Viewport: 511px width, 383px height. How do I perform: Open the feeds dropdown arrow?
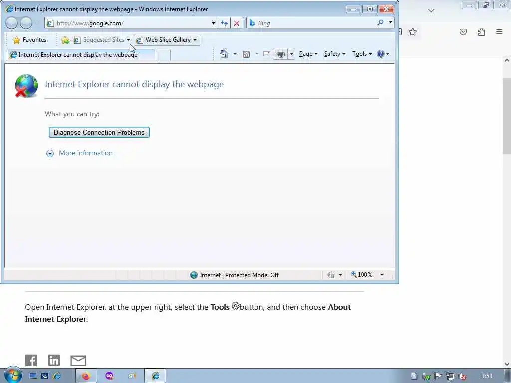257,54
